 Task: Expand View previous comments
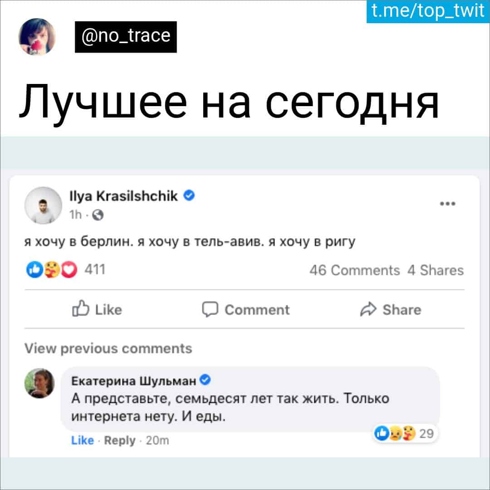(x=108, y=348)
